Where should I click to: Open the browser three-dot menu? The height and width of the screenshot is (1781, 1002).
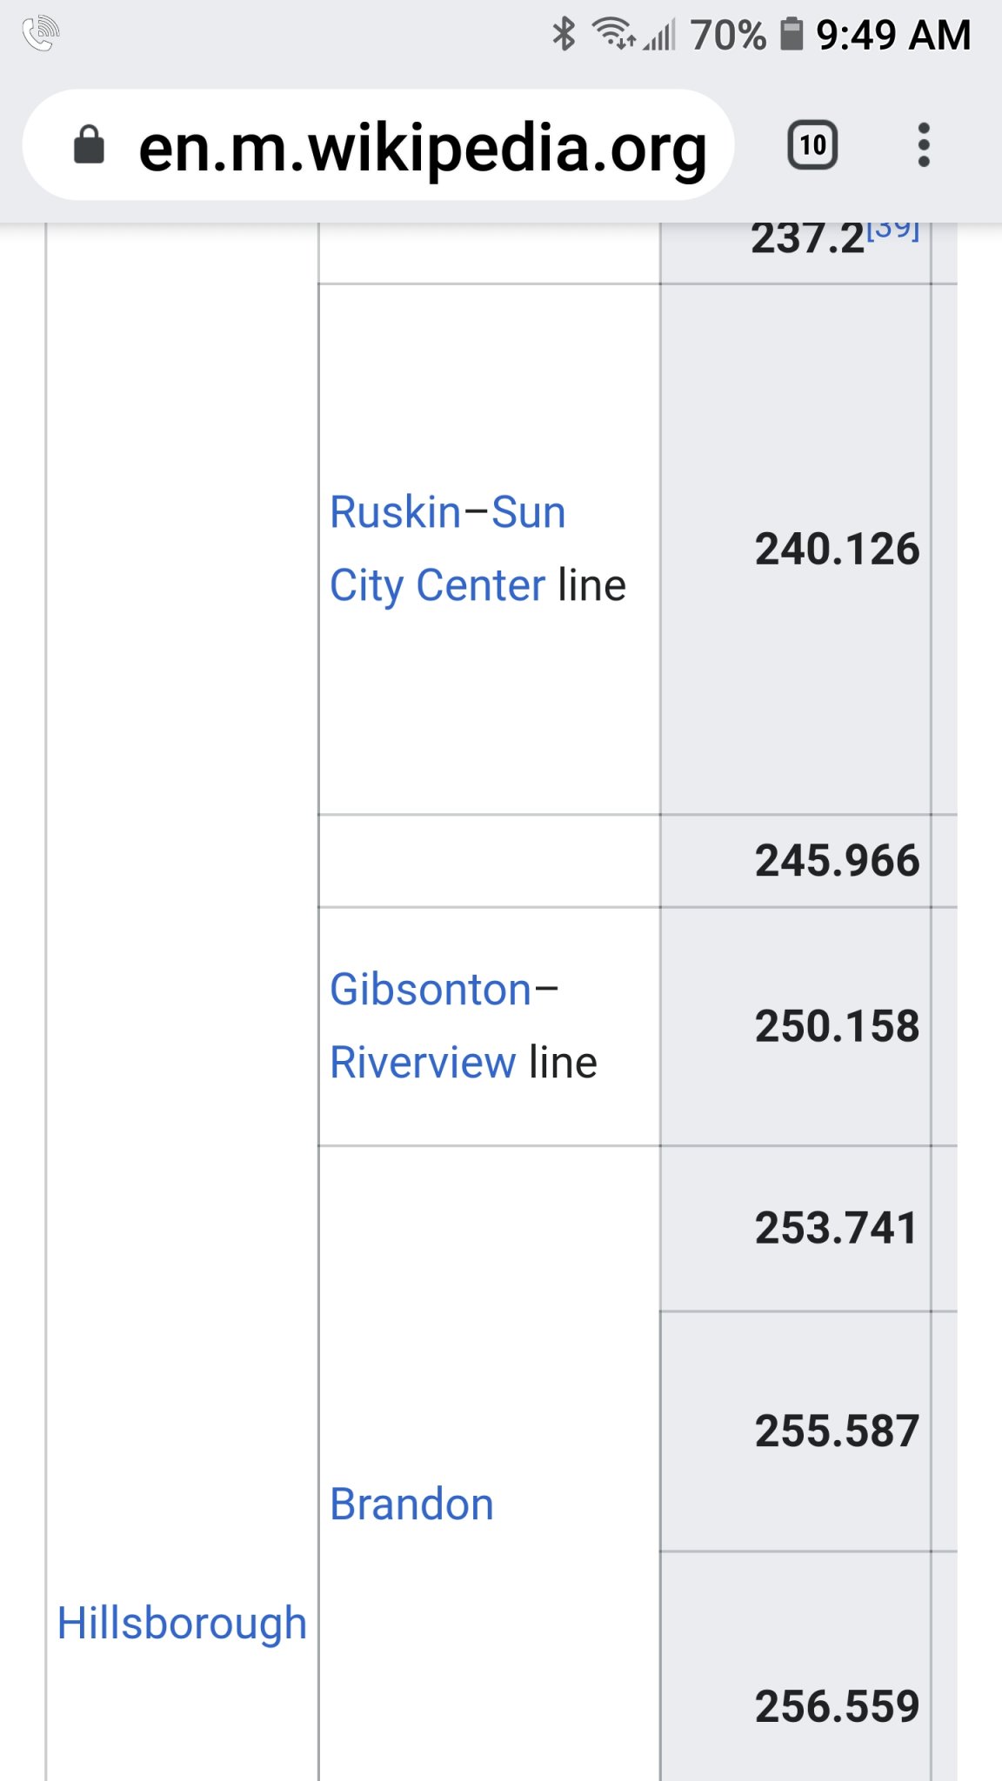pos(924,144)
